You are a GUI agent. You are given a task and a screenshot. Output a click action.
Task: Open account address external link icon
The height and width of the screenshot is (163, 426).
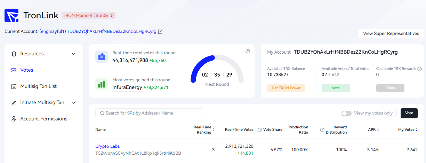coord(160,31)
